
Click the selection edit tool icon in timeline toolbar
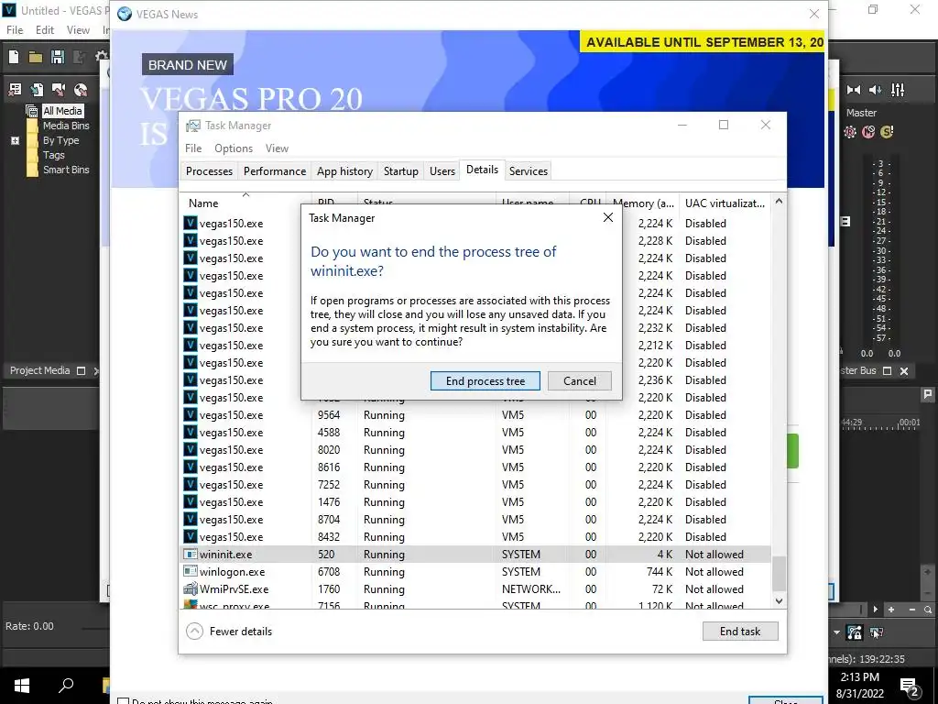pos(877,632)
